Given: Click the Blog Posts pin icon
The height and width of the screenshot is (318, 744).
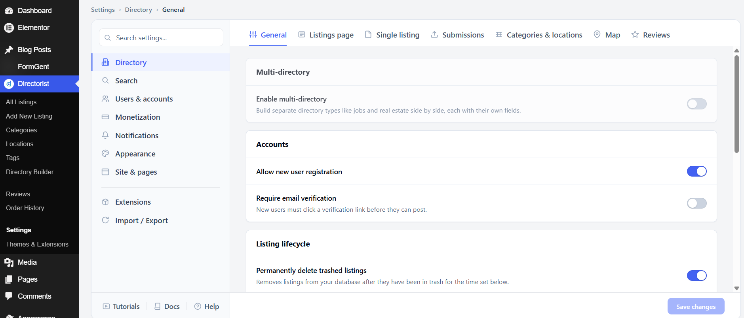Looking at the screenshot, I should point(9,50).
